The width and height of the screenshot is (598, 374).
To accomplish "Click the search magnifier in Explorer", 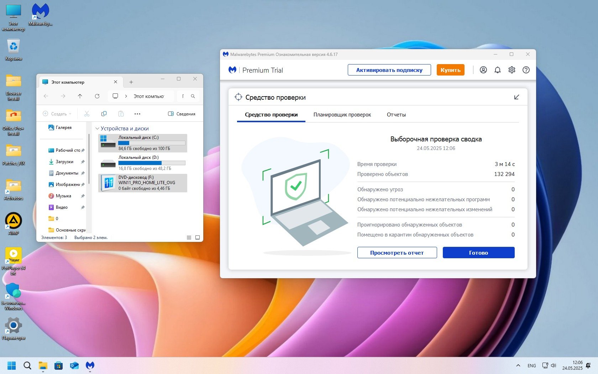I will (x=193, y=96).
